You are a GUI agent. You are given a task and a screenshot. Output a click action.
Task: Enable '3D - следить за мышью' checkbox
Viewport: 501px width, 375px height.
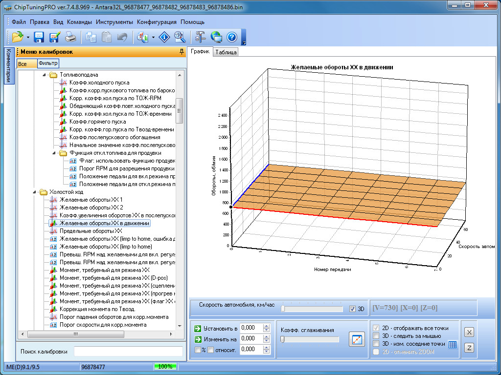click(376, 336)
